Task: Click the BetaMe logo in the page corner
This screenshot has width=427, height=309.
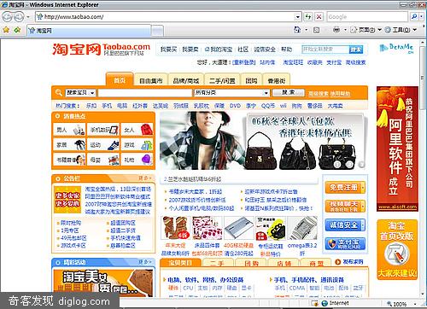Action: coord(396,49)
